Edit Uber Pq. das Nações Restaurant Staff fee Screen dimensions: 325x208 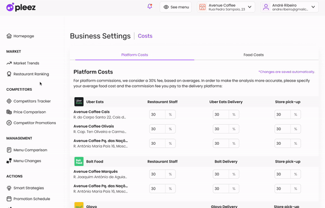tap(157, 143)
